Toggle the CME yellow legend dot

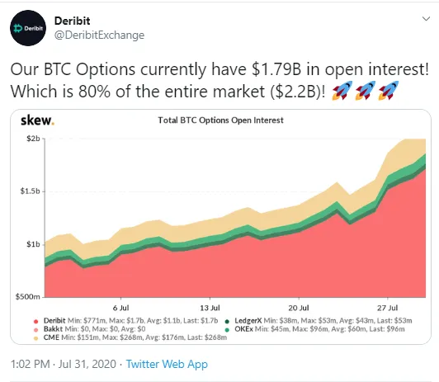click(x=35, y=338)
